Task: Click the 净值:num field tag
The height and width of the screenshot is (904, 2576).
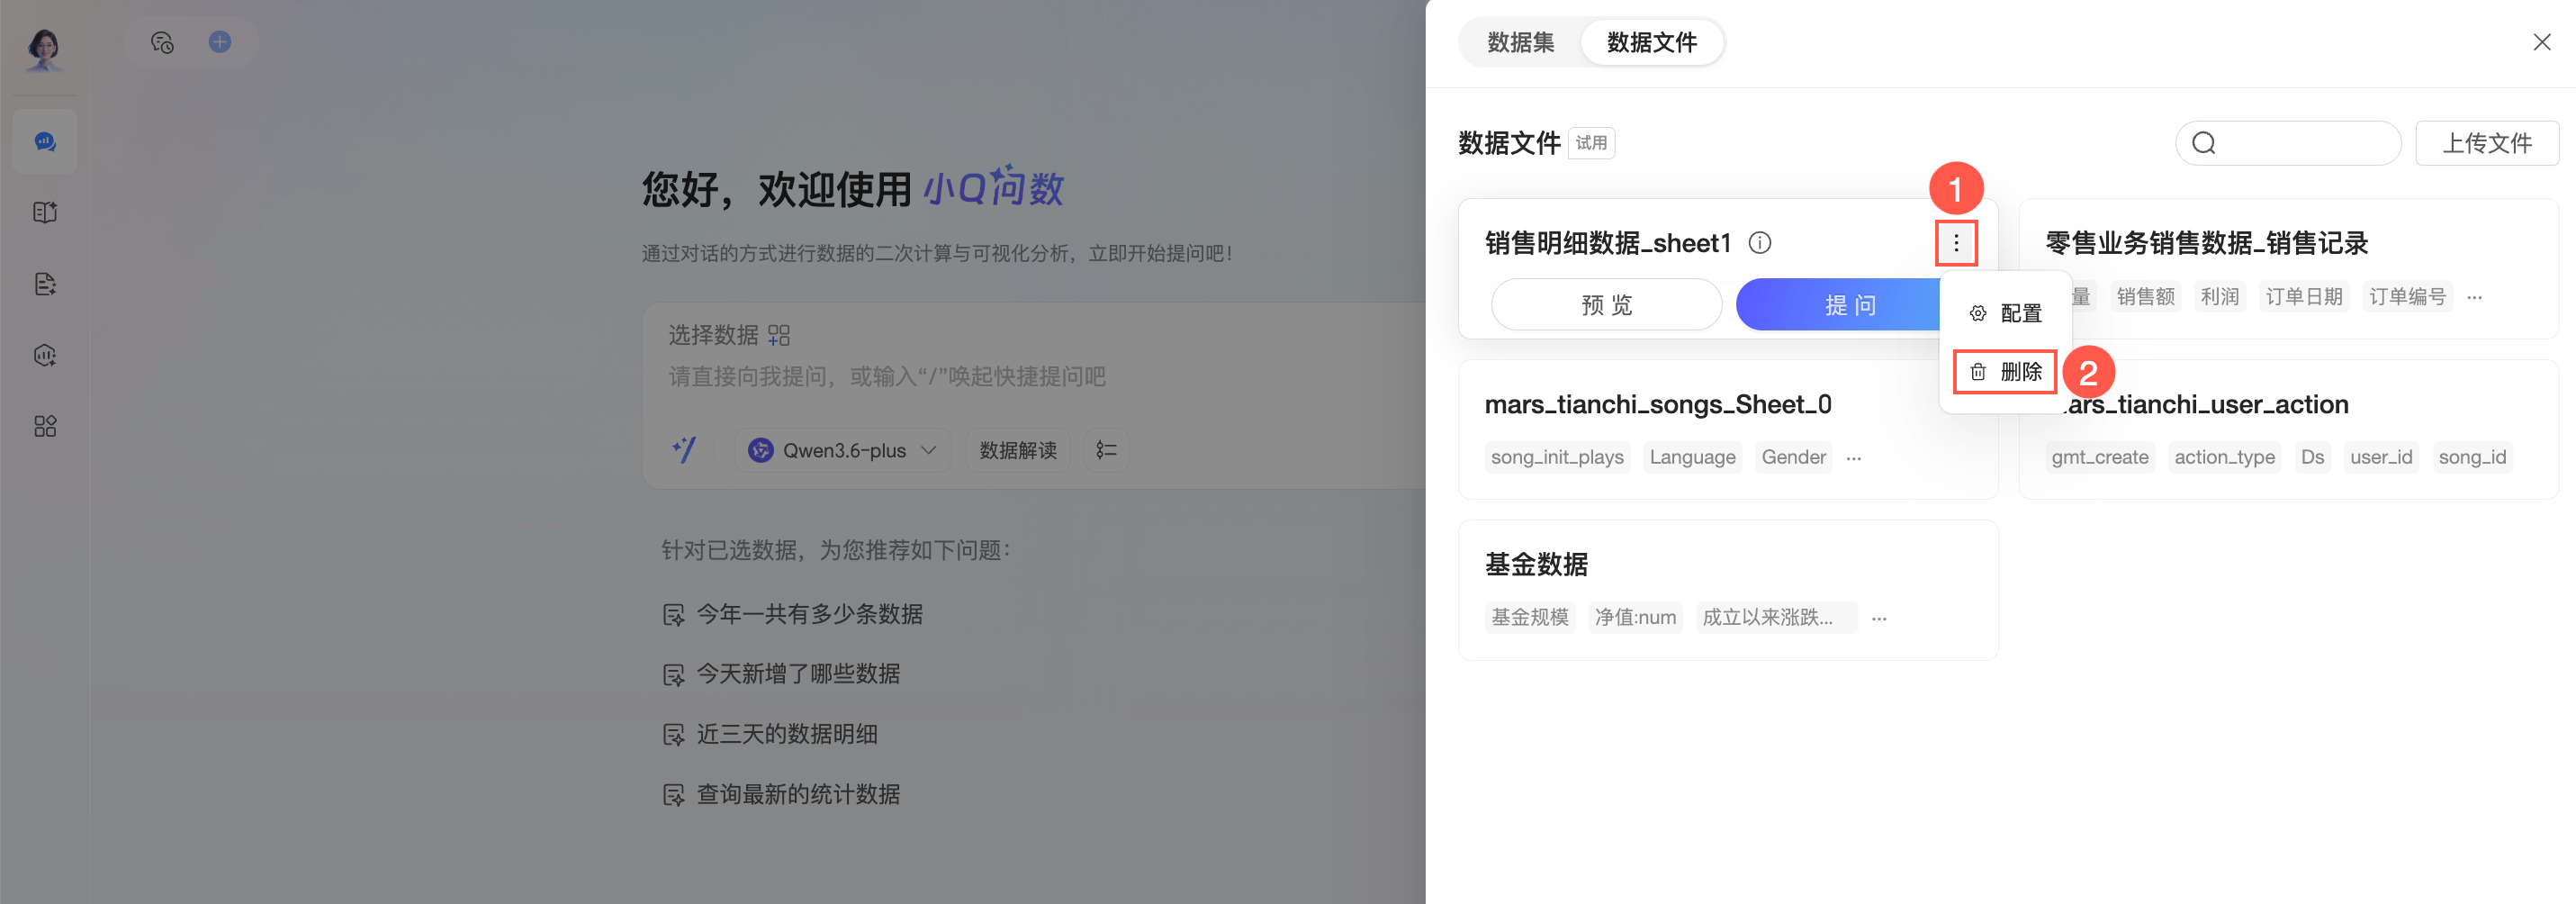Action: (1635, 617)
